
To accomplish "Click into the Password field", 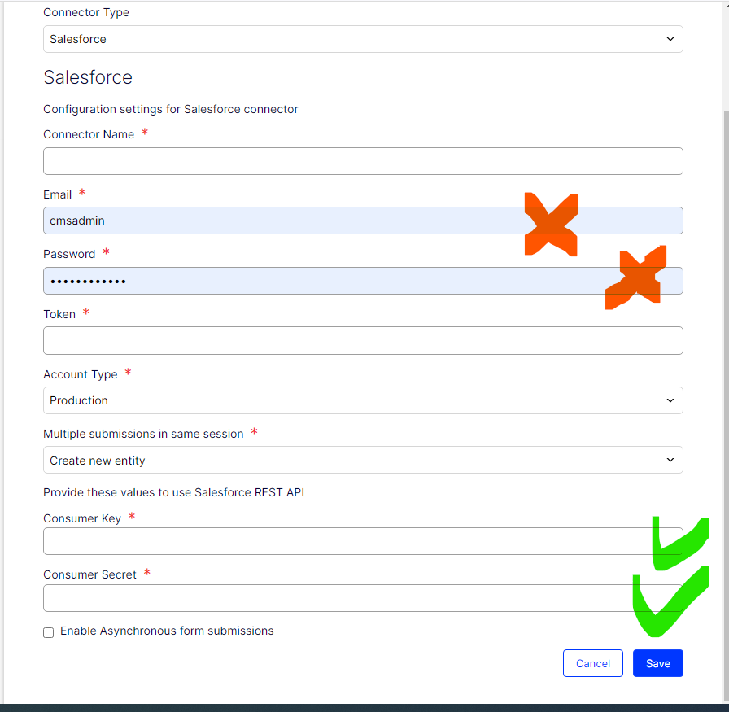I will pyautogui.click(x=325, y=281).
